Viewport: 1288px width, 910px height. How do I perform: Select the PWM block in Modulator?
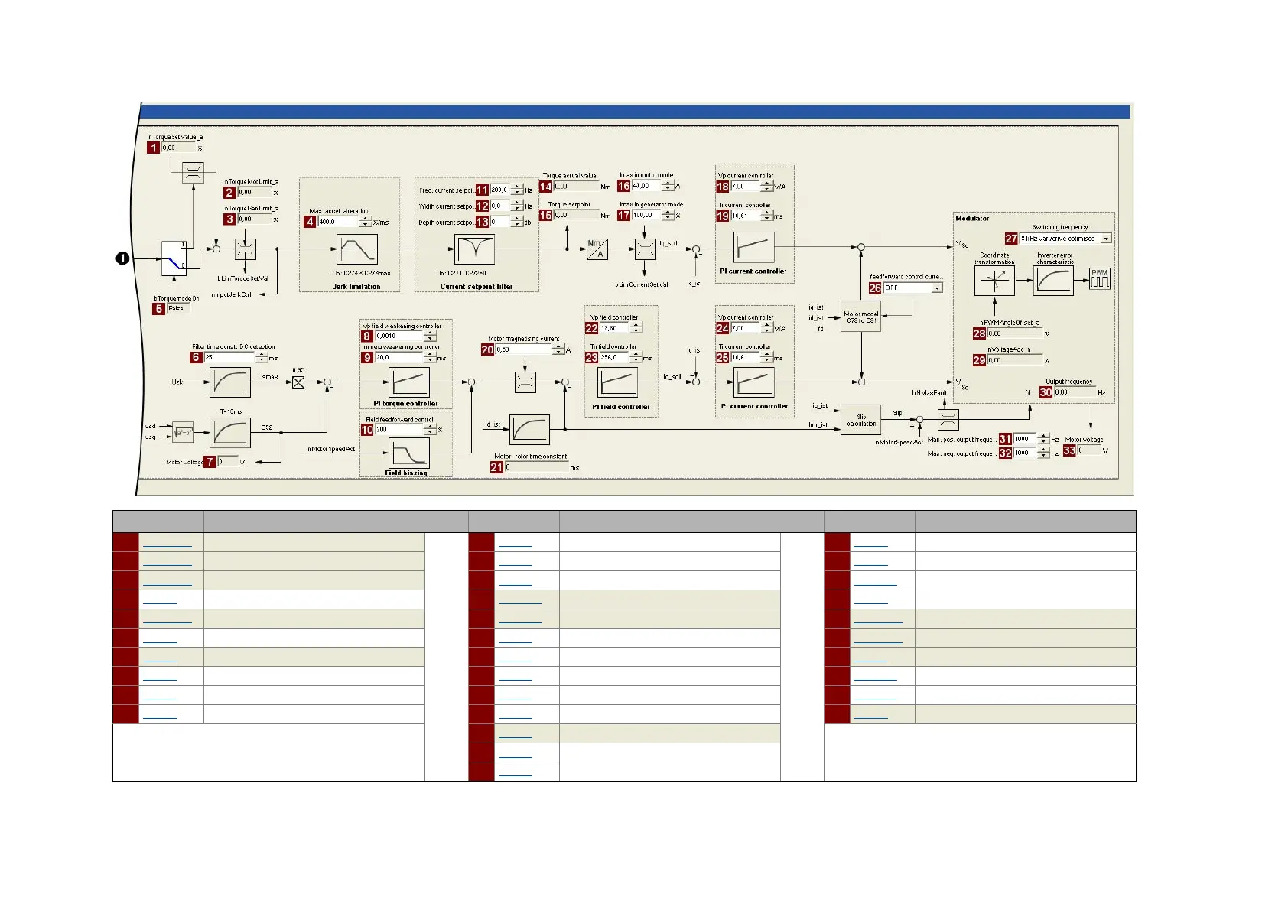point(1100,278)
